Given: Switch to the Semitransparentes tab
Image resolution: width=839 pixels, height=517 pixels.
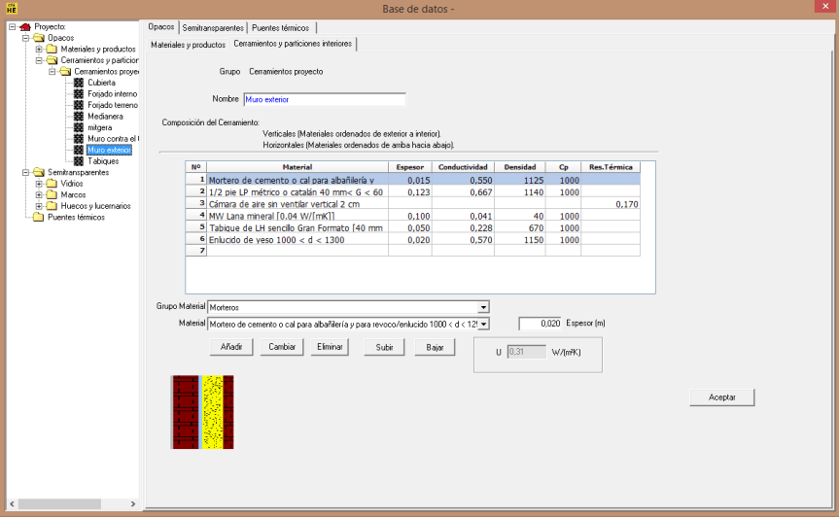Looking at the screenshot, I should [213, 27].
